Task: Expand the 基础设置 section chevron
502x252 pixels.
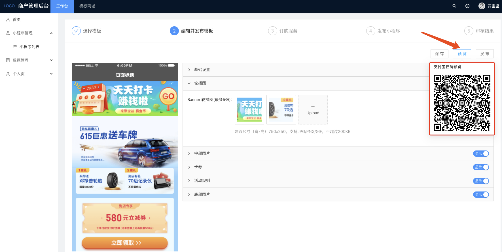Action: pos(189,70)
